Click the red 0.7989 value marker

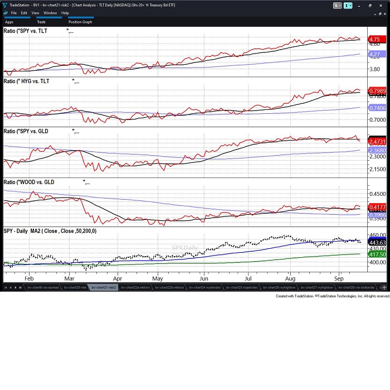click(377, 91)
